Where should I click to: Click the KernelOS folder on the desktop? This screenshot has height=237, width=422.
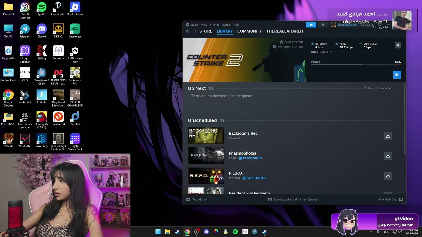pos(8,9)
